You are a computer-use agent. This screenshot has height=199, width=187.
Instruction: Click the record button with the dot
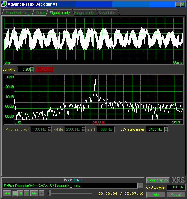point(41,193)
